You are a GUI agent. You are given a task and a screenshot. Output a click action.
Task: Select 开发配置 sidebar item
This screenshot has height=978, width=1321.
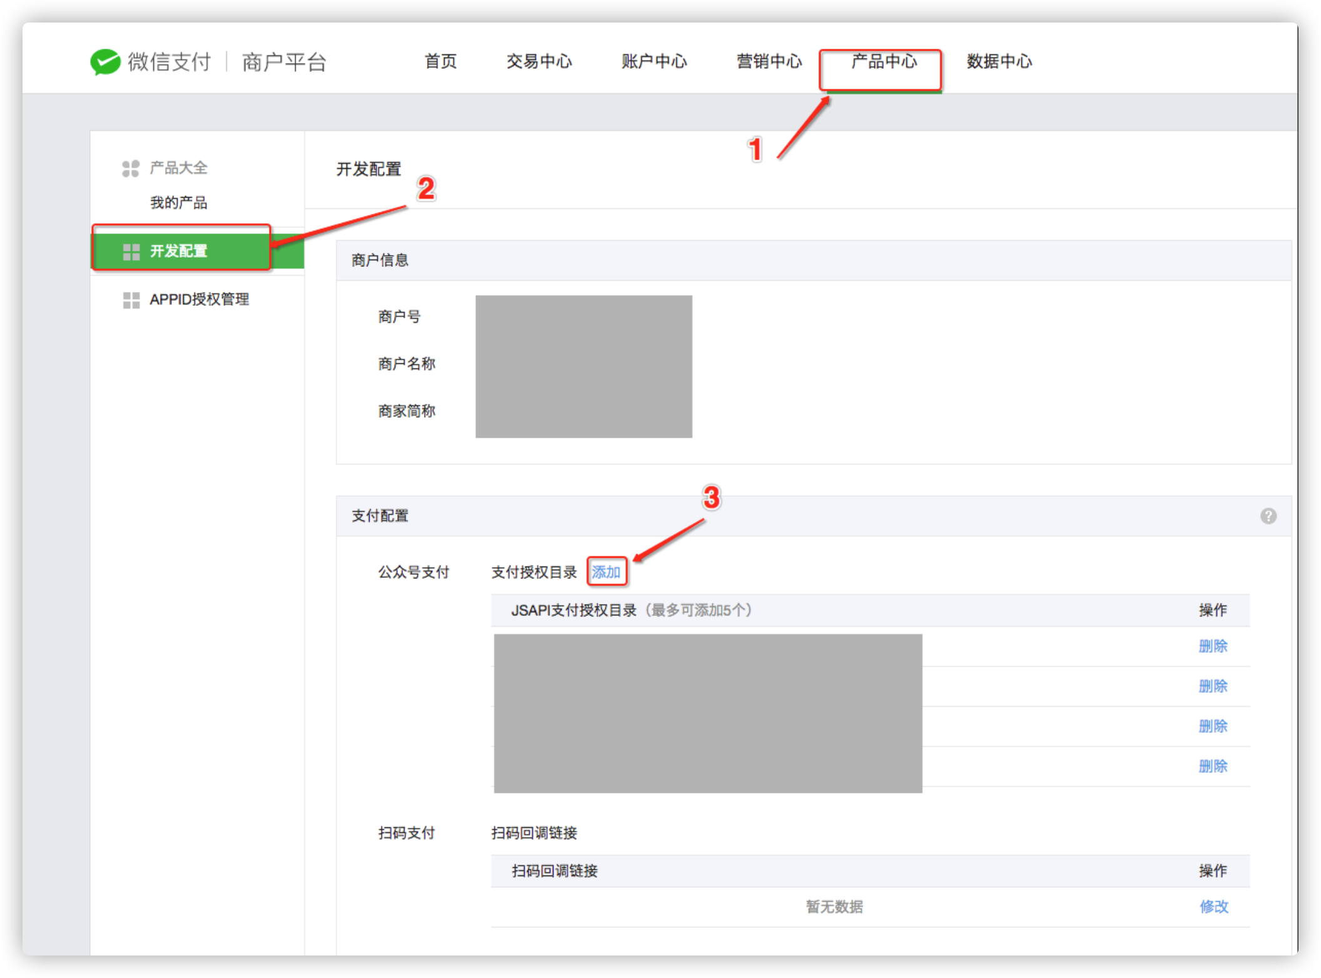click(x=198, y=251)
